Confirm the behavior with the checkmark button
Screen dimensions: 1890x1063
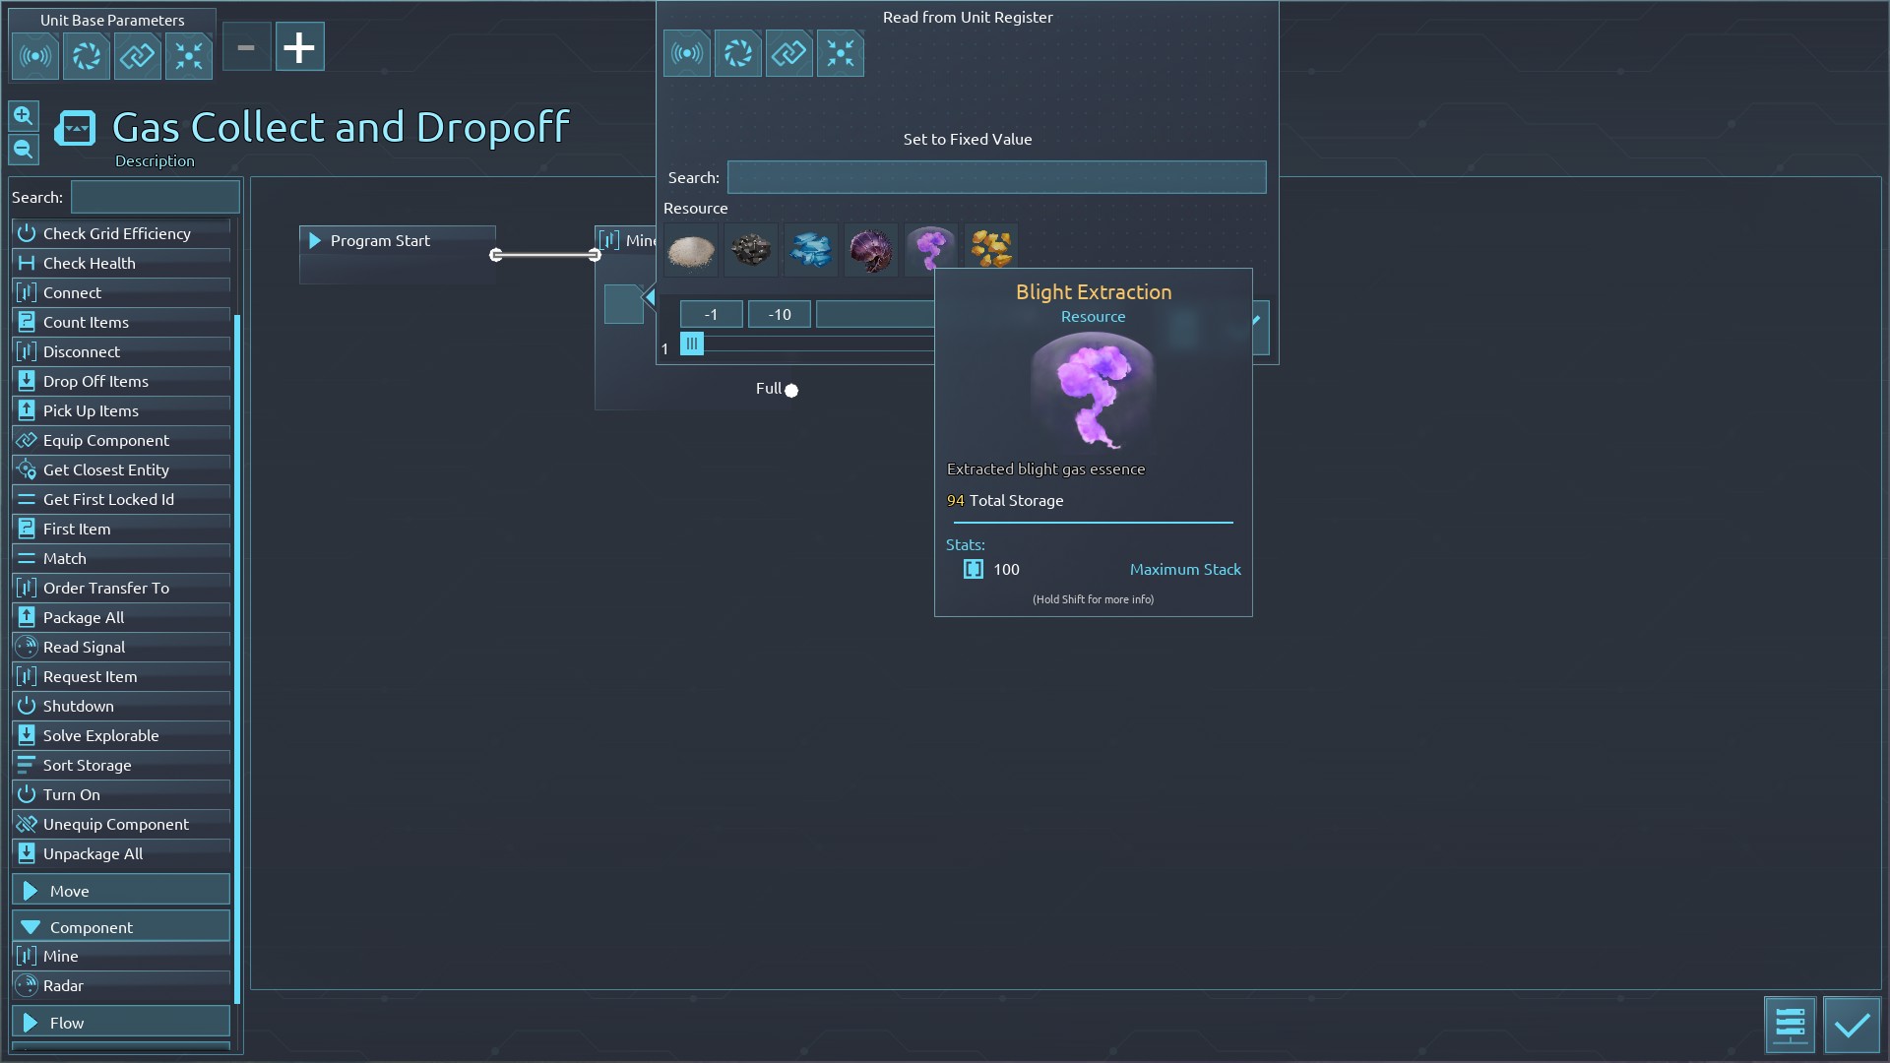click(1851, 1026)
